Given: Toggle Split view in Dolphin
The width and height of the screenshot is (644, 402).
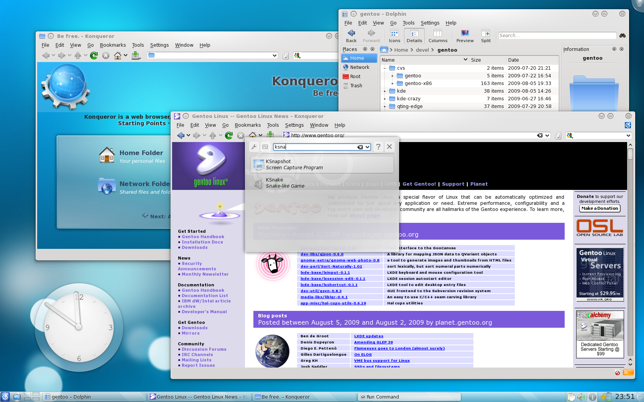Looking at the screenshot, I should tap(486, 36).
